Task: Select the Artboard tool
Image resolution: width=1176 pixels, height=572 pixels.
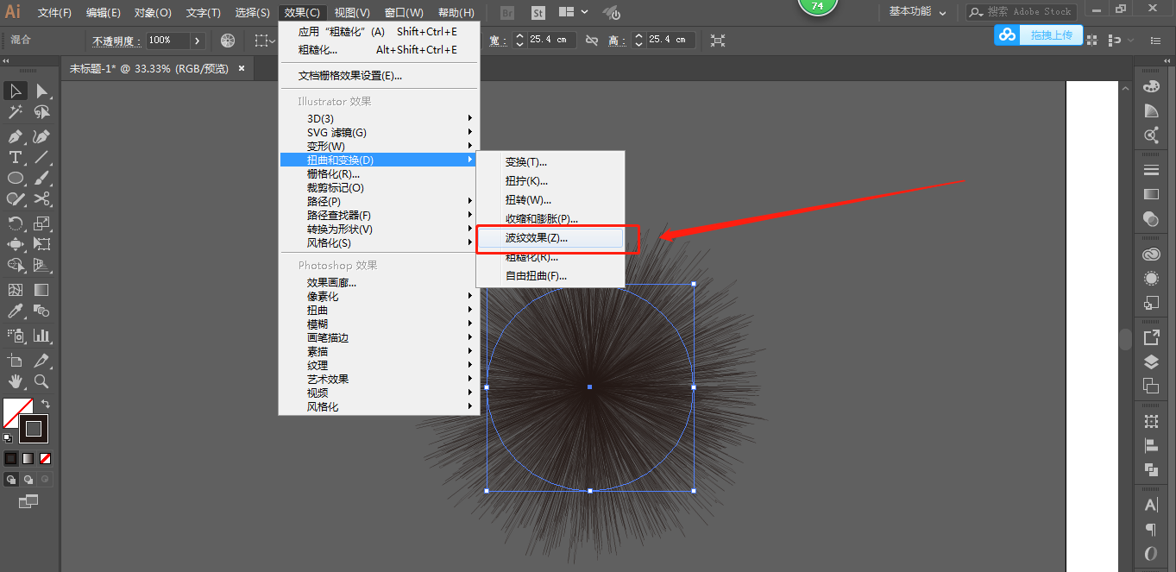Action: click(x=16, y=361)
